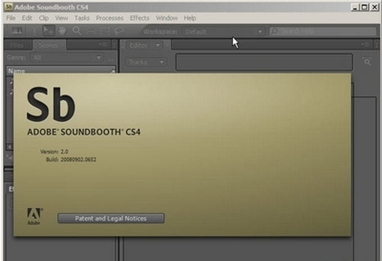Switch to the Files tab
This screenshot has height=261, width=382.
(x=17, y=45)
